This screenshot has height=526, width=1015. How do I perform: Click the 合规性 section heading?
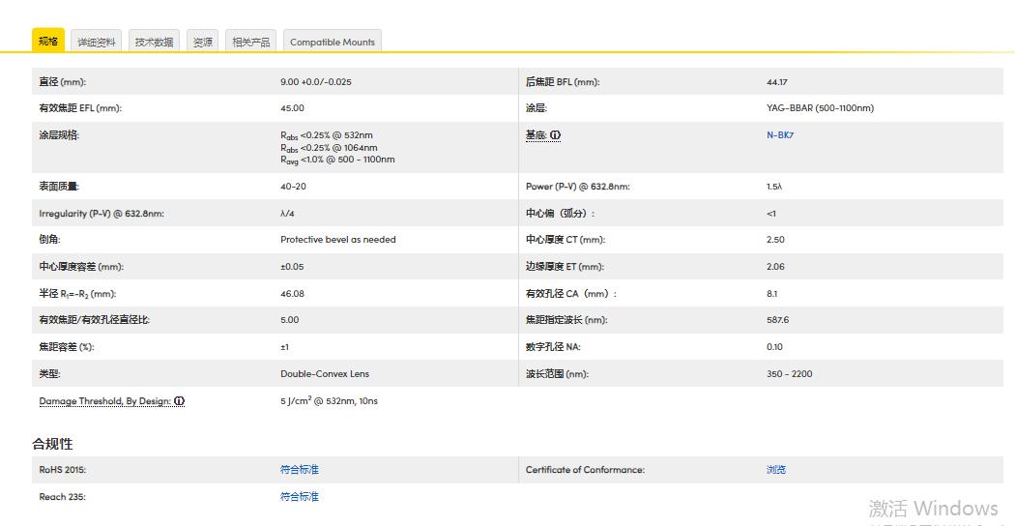[52, 444]
